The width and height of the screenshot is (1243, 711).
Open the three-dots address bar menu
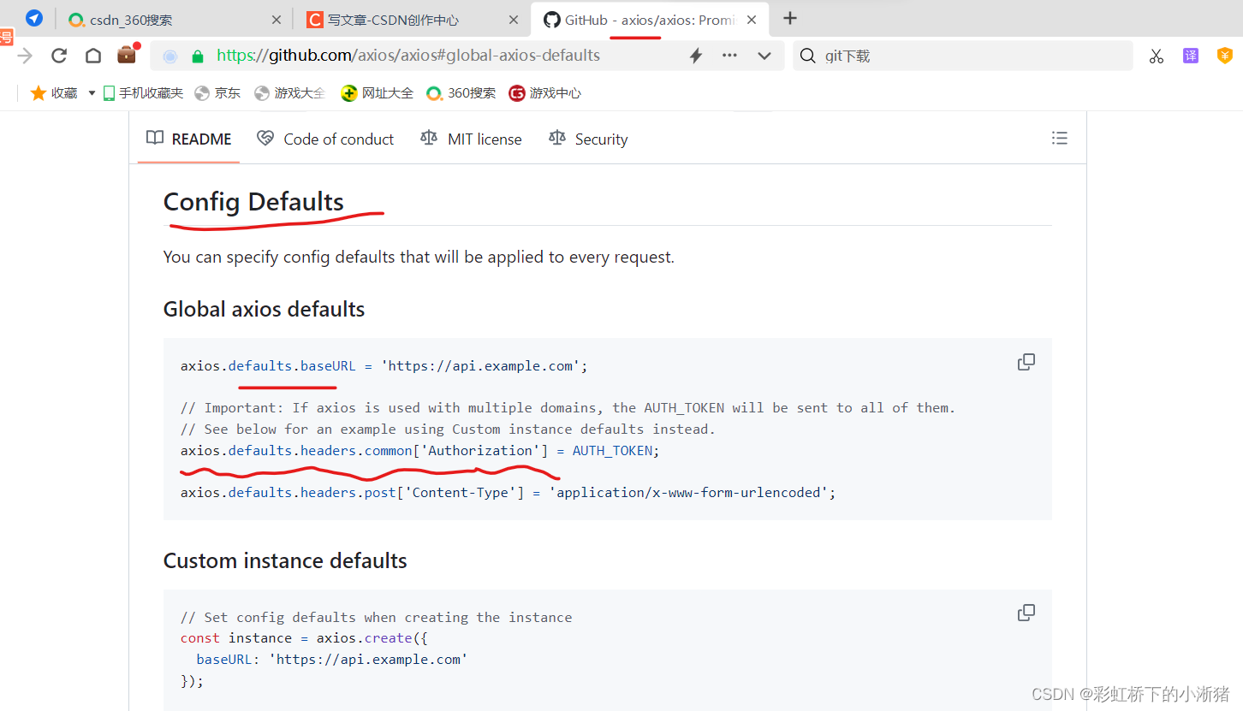point(729,56)
